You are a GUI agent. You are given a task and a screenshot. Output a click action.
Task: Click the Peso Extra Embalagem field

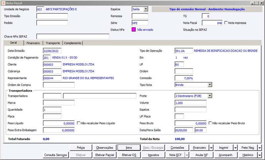(59, 130)
